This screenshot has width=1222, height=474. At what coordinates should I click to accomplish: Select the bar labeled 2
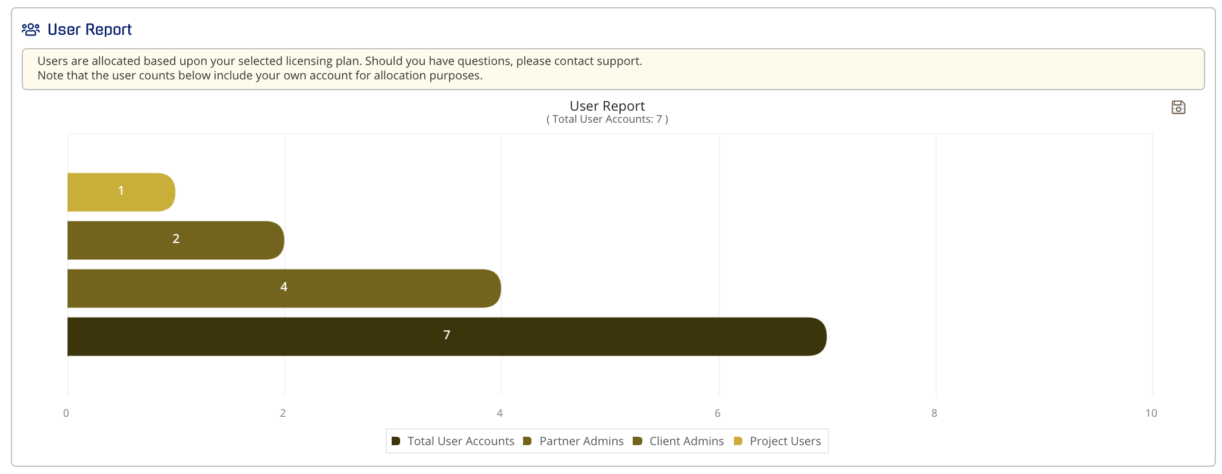click(175, 240)
